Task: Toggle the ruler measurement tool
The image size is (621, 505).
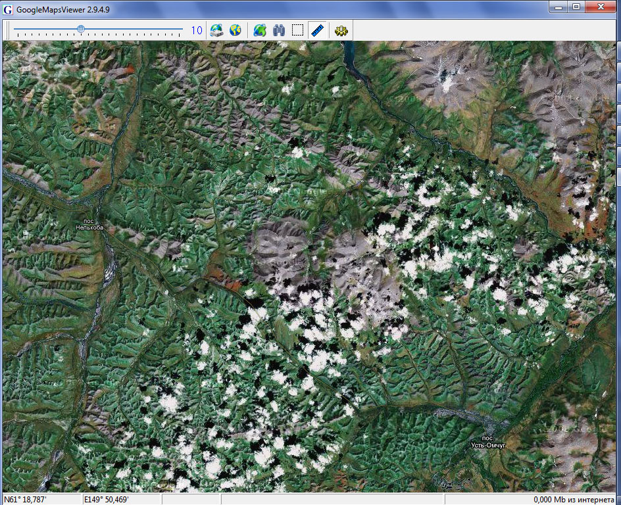Action: coord(317,30)
